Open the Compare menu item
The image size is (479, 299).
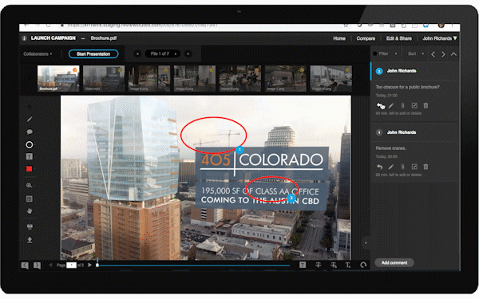(x=366, y=38)
